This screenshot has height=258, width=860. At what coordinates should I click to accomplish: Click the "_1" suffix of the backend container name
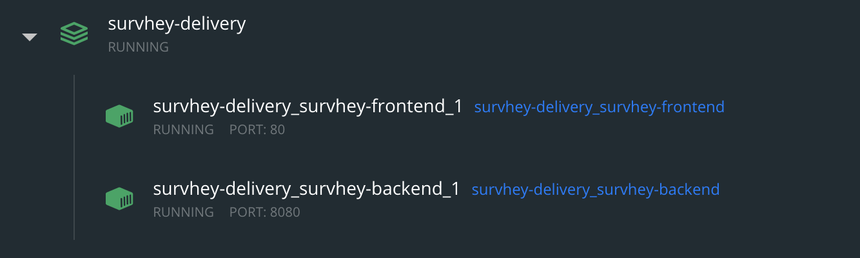tap(449, 191)
